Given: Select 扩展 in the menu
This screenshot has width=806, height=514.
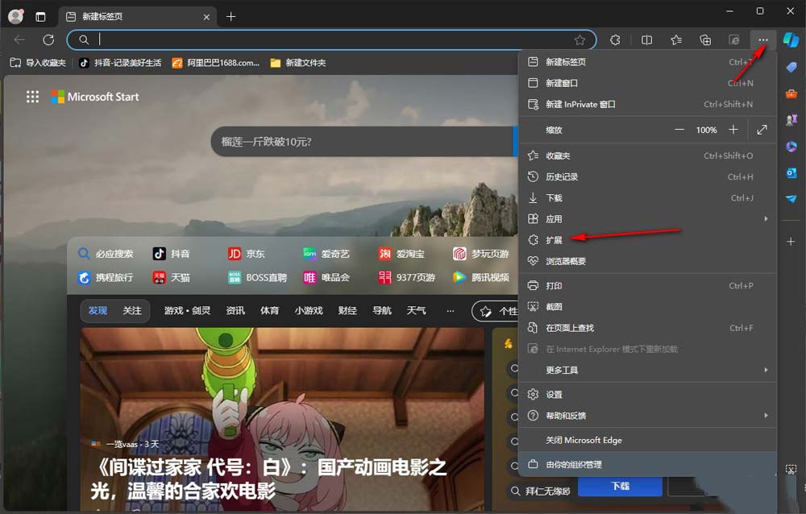Looking at the screenshot, I should [646, 239].
